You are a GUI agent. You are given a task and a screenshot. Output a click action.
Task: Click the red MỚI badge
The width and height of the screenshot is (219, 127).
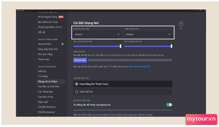61,17
